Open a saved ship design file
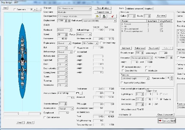185x130 pixels. coord(97,16)
